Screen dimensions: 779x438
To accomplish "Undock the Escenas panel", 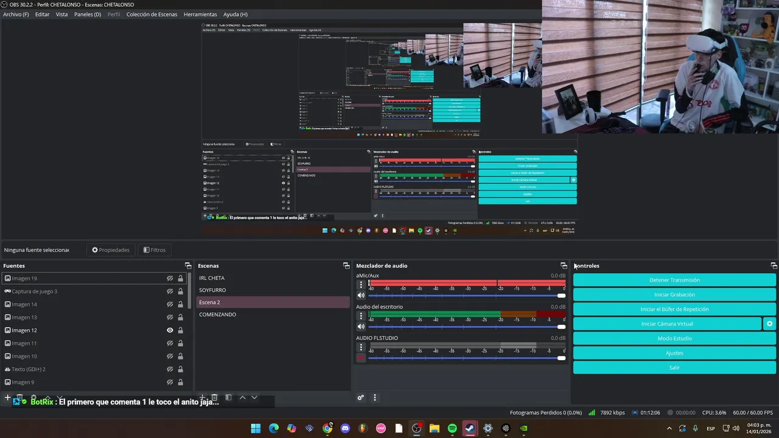I will (x=346, y=266).
